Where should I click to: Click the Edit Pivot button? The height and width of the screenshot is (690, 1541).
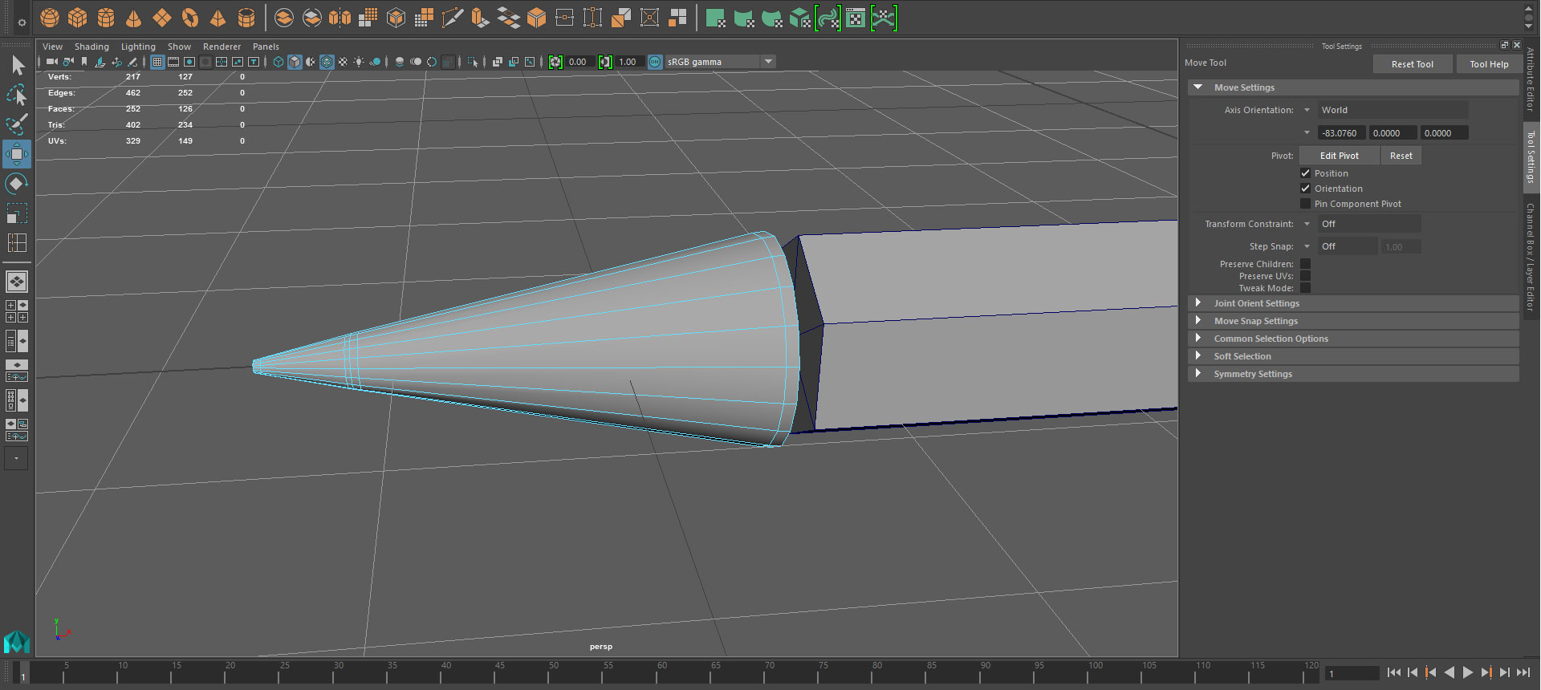[1339, 156]
